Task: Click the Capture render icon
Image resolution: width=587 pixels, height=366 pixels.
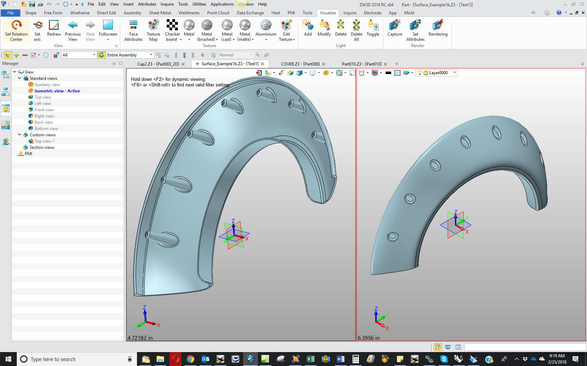Action: 395,28
